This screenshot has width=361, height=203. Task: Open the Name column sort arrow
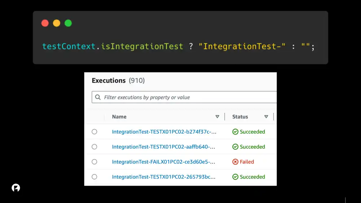pyautogui.click(x=217, y=117)
